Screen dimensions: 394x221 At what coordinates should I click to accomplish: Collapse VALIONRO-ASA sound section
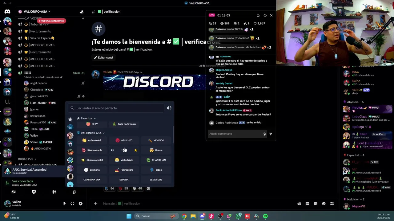point(91,133)
